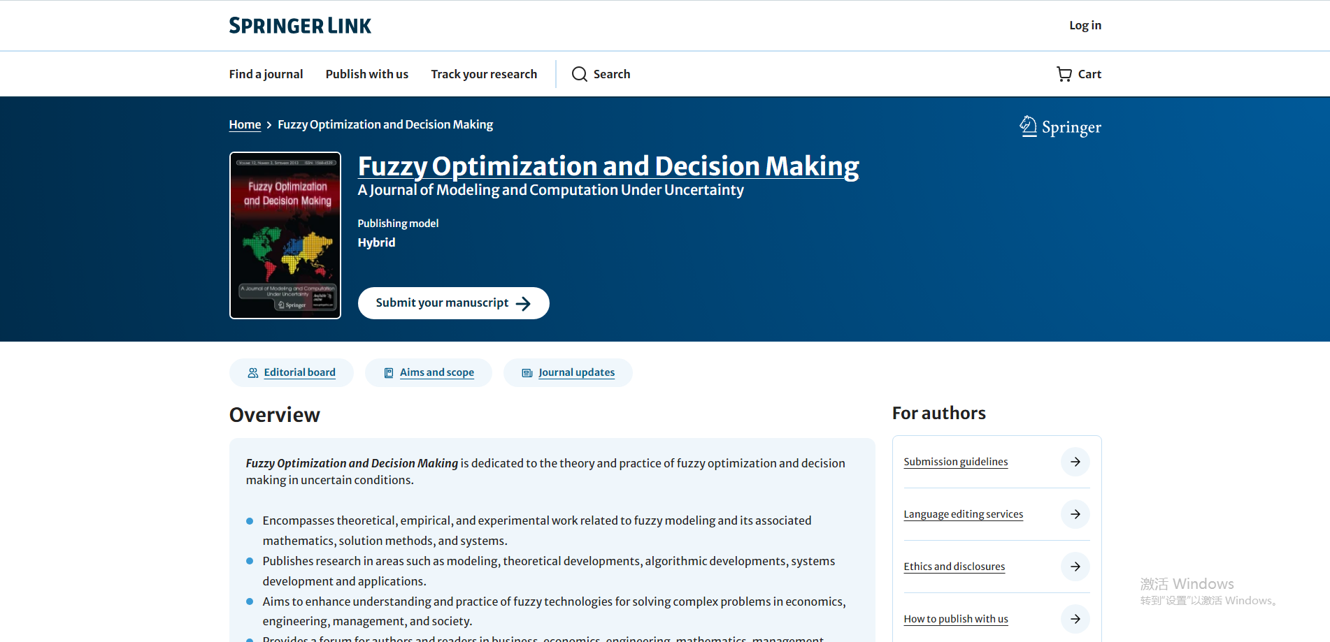Open the Editorial board link
The height and width of the screenshot is (642, 1330).
click(299, 372)
